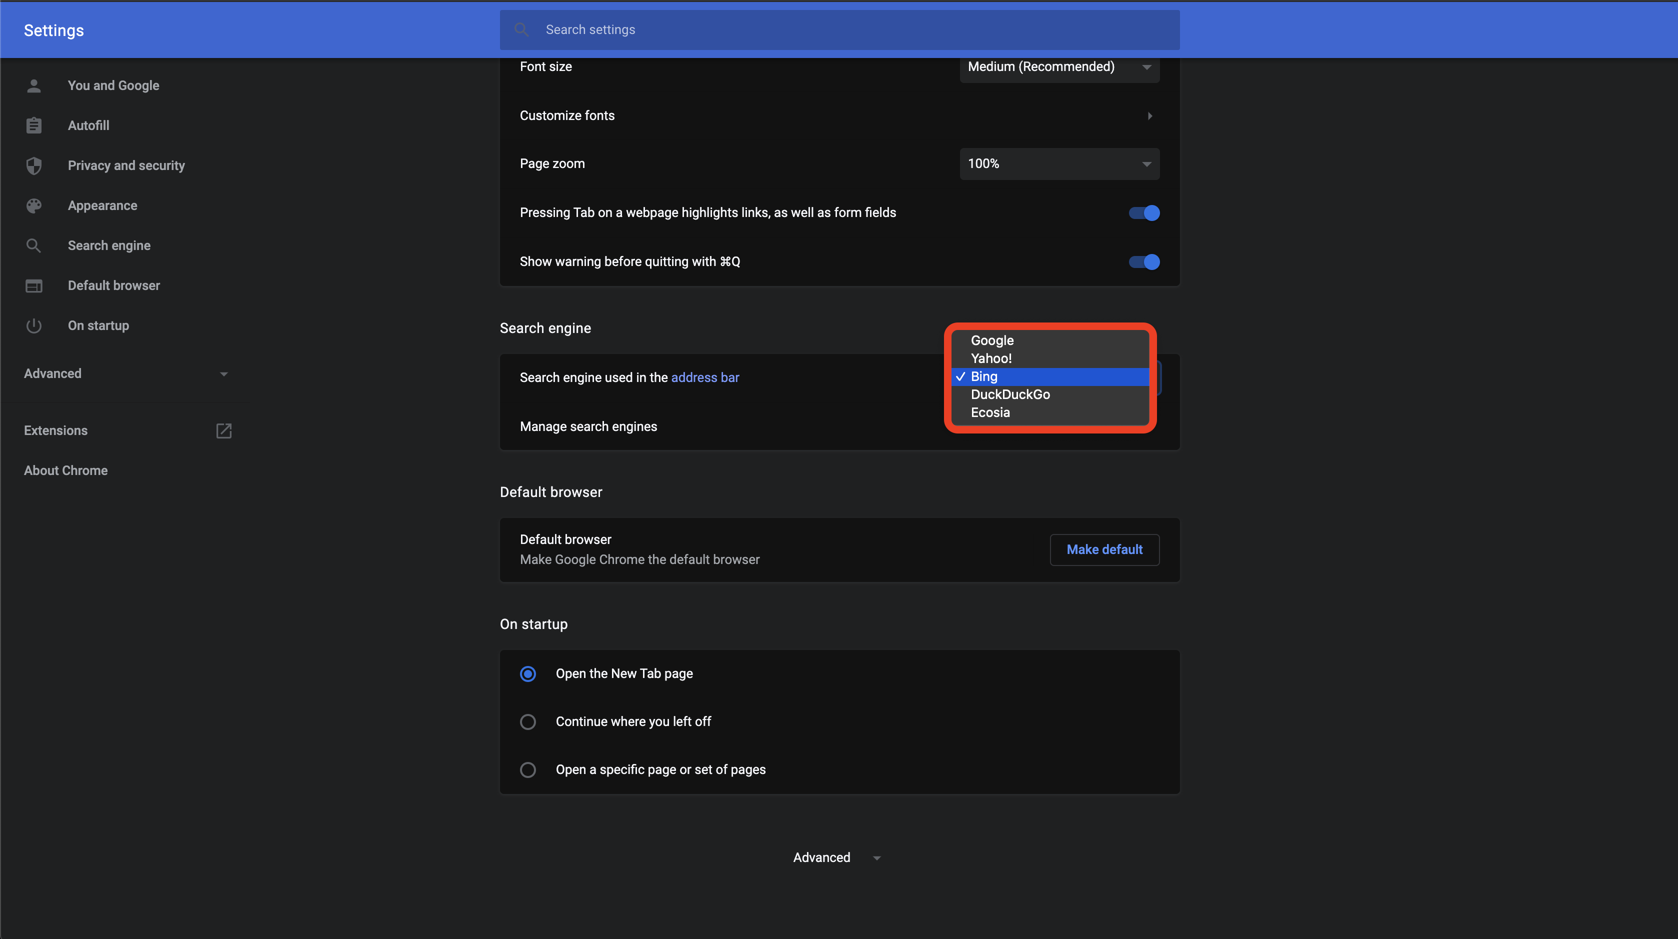Screen dimensions: 1678x939
Task: Click the clipboard icon beside Autofill
Action: (34, 125)
